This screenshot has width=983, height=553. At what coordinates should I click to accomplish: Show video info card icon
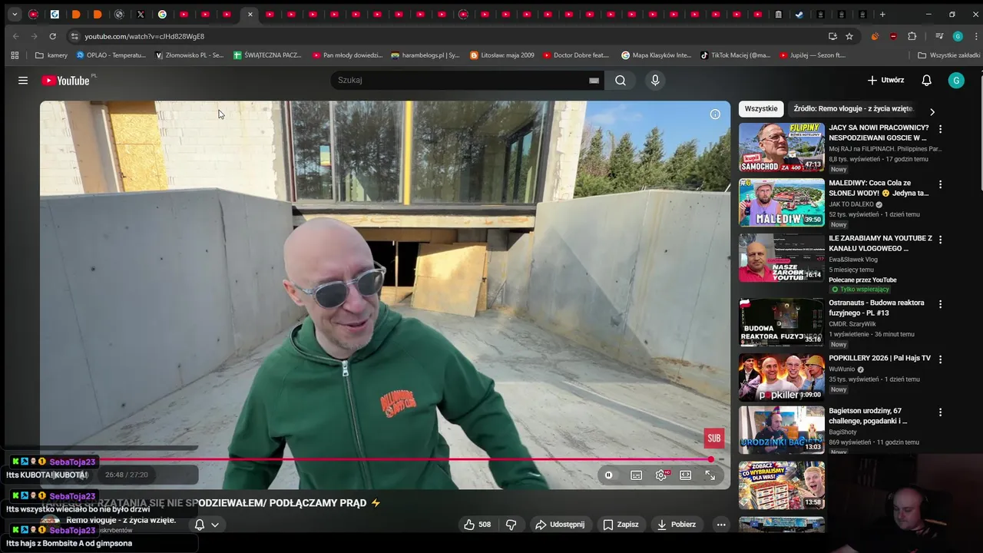click(715, 114)
